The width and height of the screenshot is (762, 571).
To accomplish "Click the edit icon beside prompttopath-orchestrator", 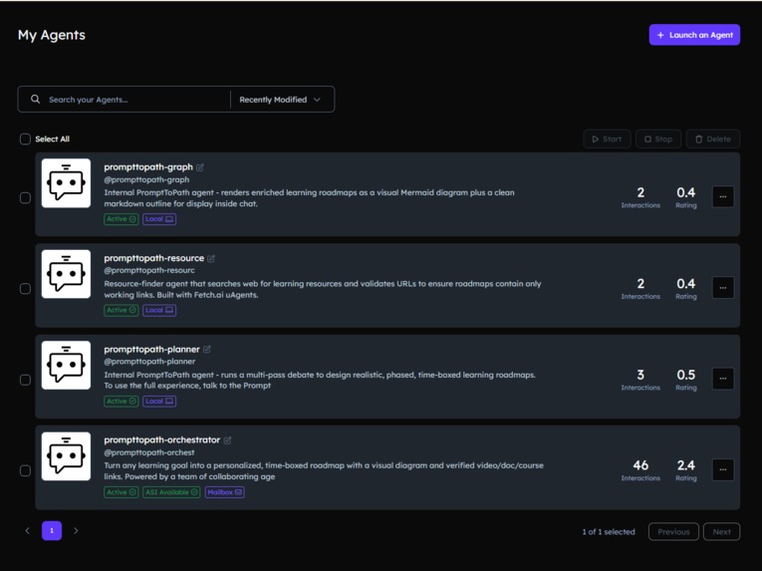I will [x=227, y=440].
